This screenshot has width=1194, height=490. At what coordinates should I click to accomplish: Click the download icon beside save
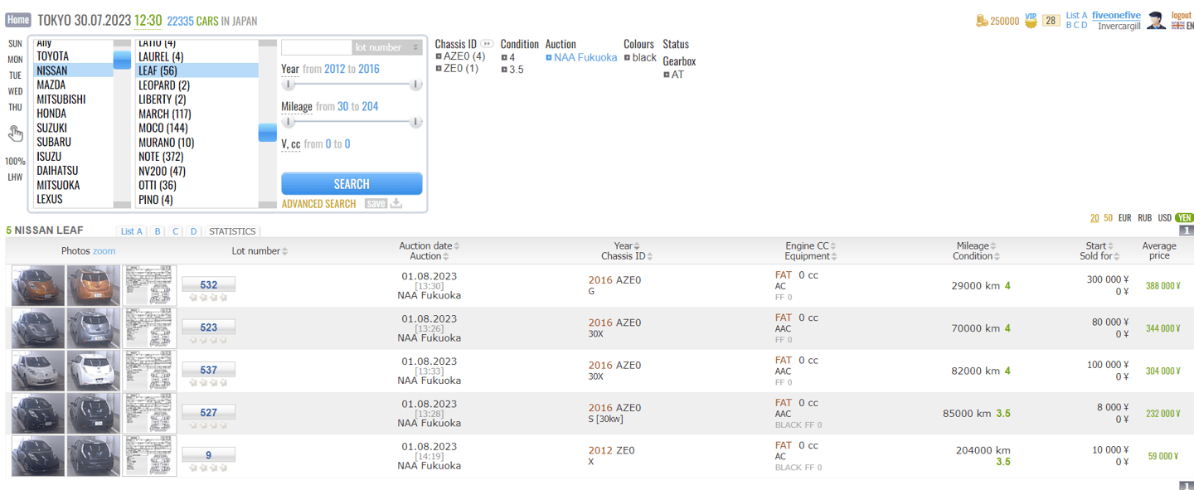tap(396, 203)
